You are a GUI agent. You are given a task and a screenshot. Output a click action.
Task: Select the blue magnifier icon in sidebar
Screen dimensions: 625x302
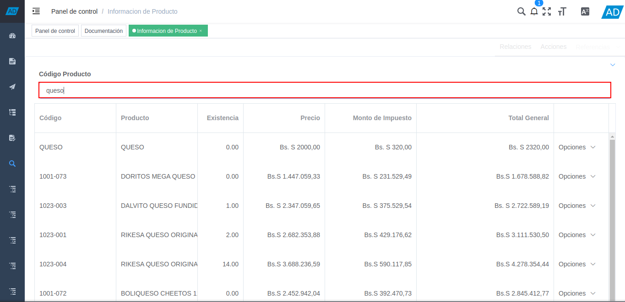12,163
